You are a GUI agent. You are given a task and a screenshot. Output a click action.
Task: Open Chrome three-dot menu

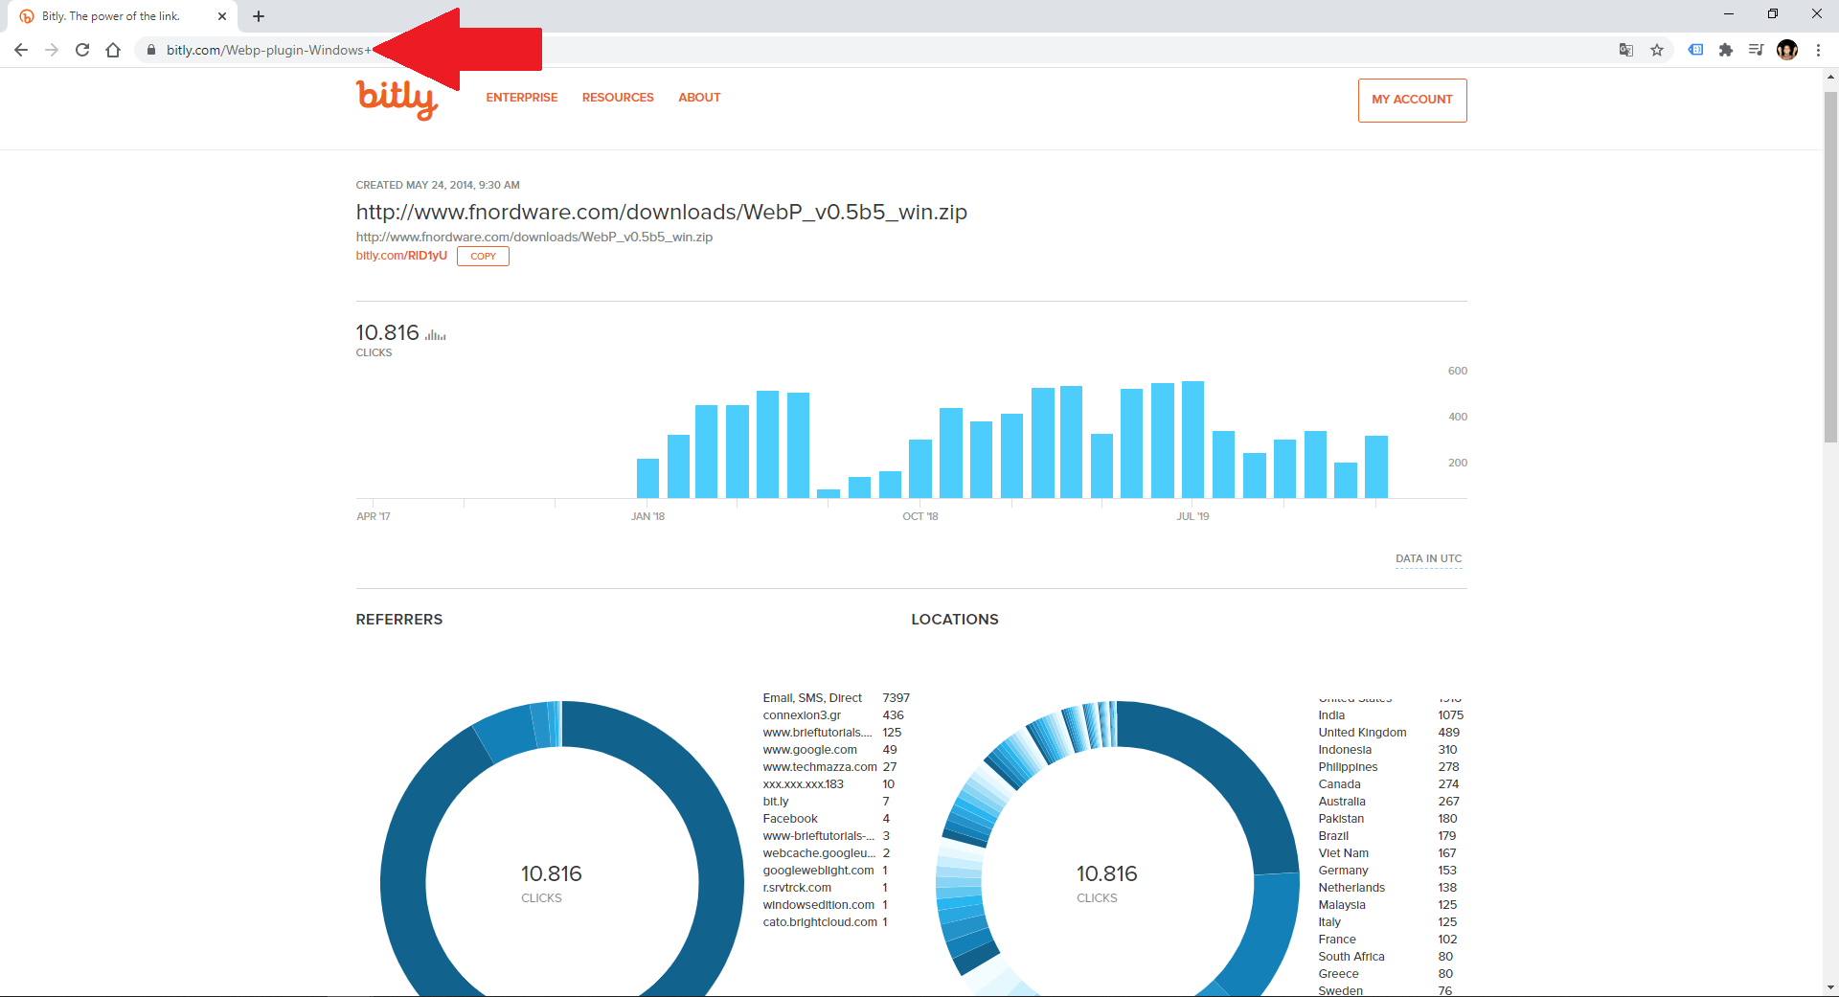click(x=1818, y=50)
